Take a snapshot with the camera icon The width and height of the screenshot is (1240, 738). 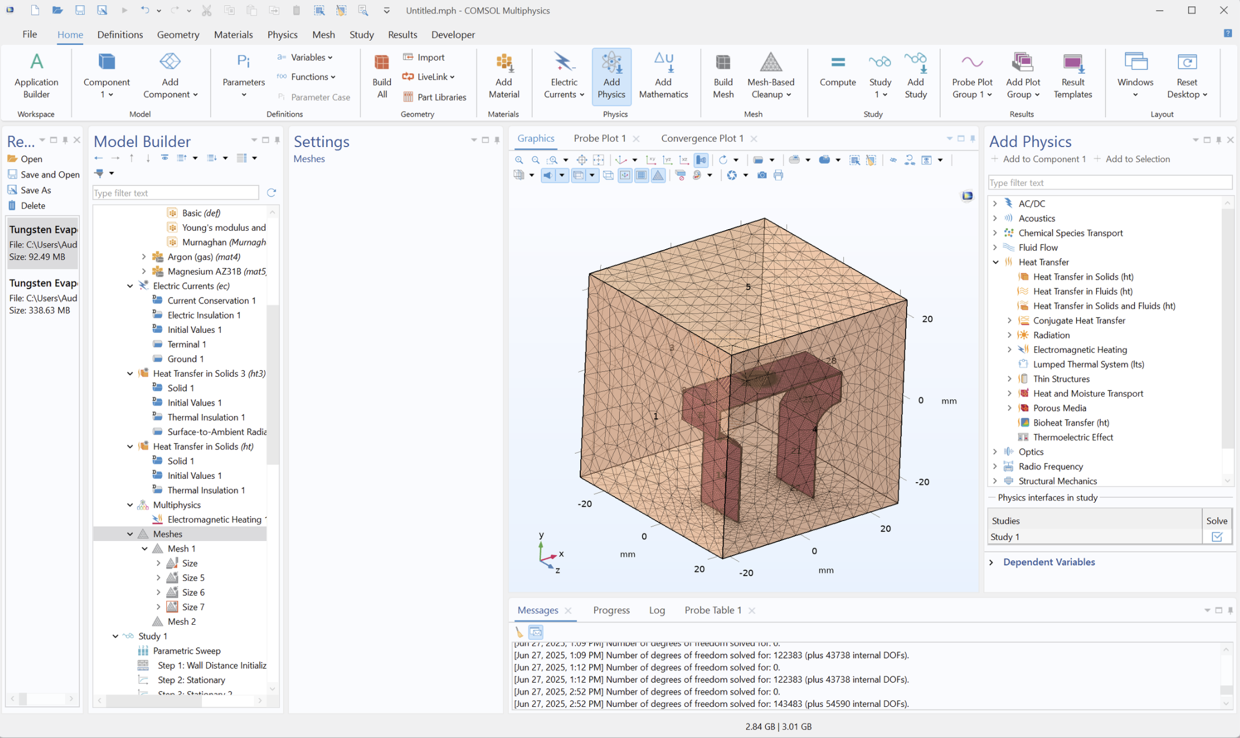(x=762, y=175)
